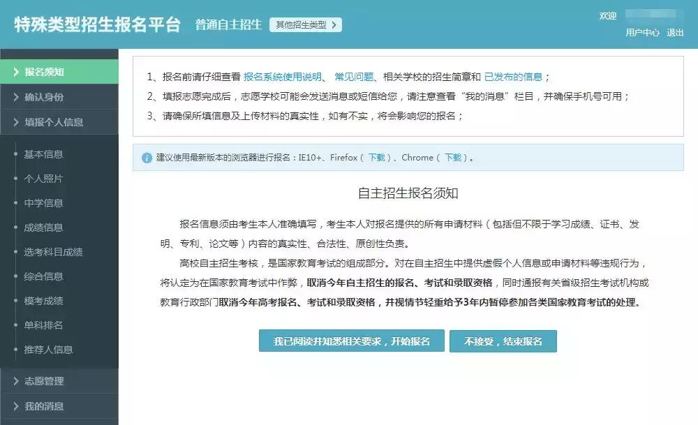Click the bullet icon beside 个人照片
The height and width of the screenshot is (425, 698).
point(15,179)
